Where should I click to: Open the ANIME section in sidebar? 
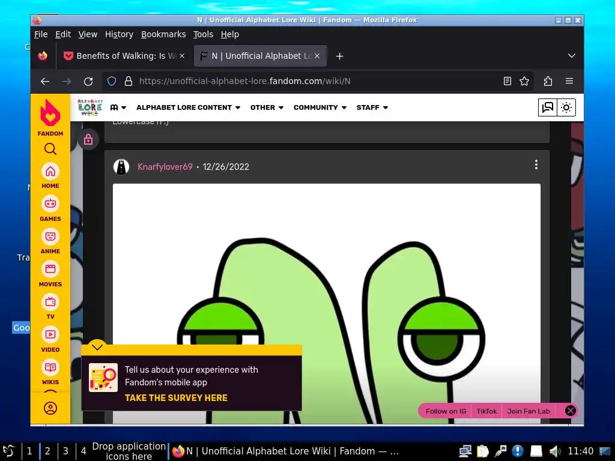50,241
